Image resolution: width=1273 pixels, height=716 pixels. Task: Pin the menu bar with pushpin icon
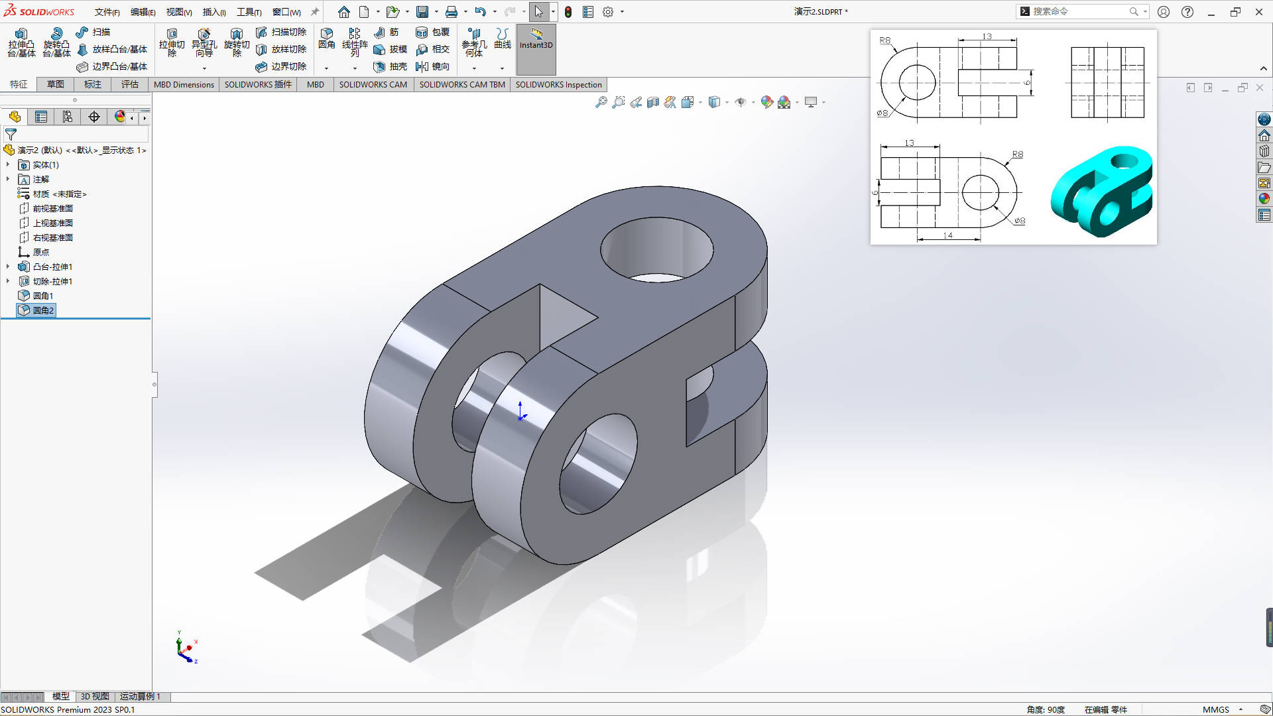pos(315,12)
